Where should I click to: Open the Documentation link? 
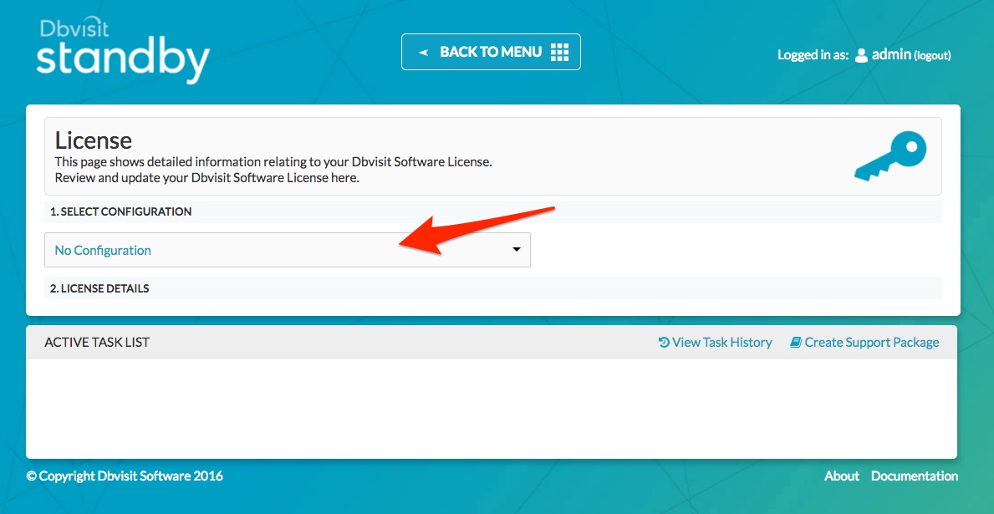click(915, 476)
